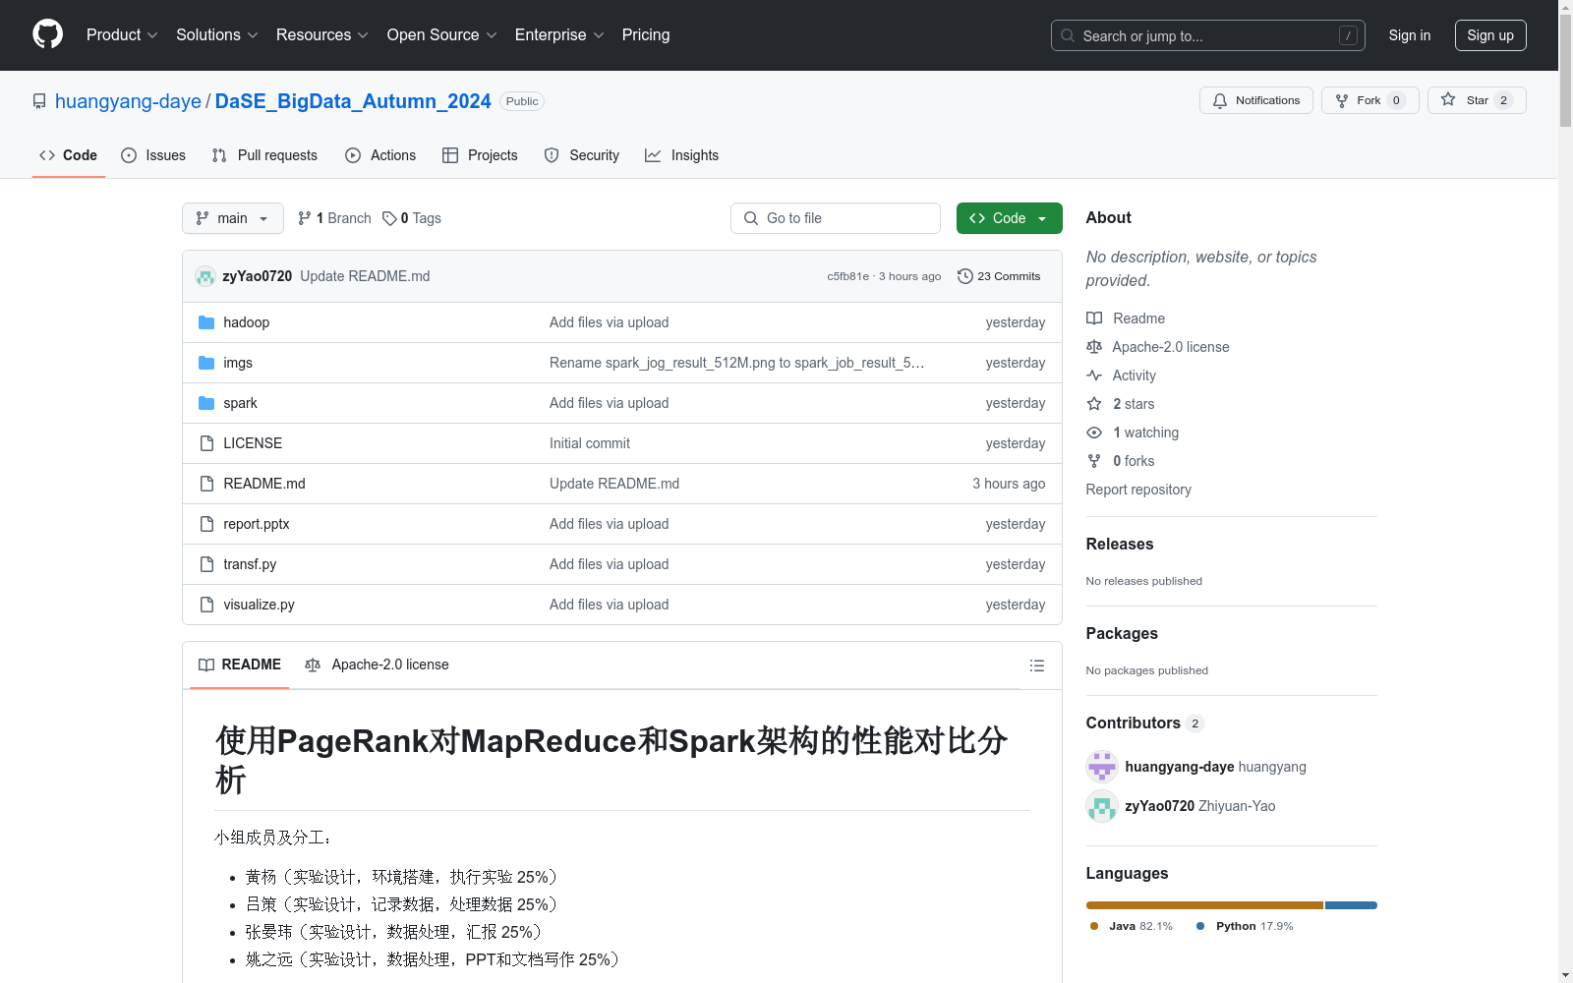
Task: Click the star icon beside 2 stars
Action: click(x=1094, y=404)
